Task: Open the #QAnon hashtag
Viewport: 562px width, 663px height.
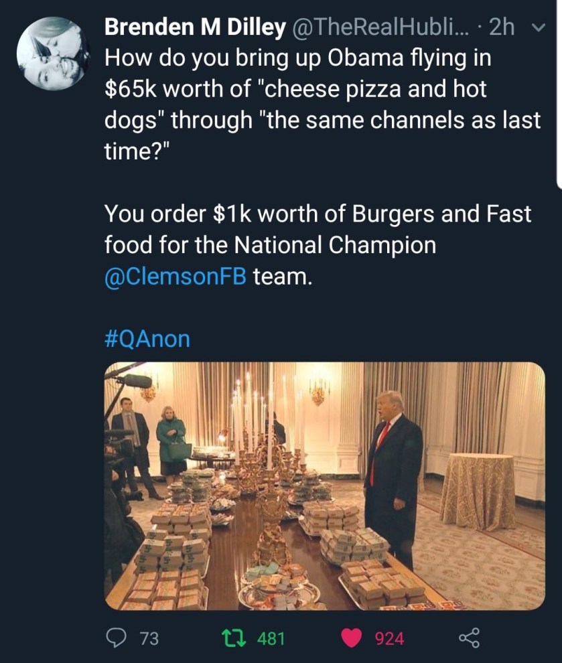Action: (147, 338)
